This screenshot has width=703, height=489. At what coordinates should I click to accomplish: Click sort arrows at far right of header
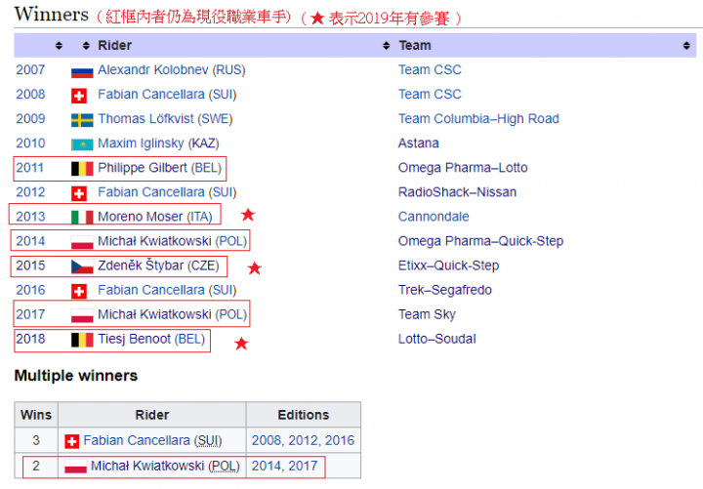pos(686,45)
